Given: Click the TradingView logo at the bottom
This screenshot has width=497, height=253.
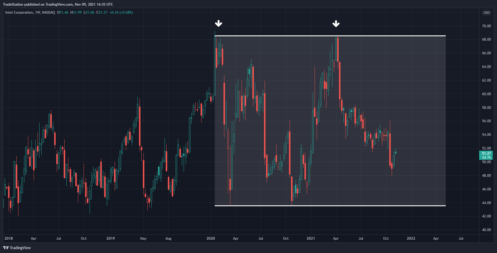Looking at the screenshot, I should [x=17, y=248].
